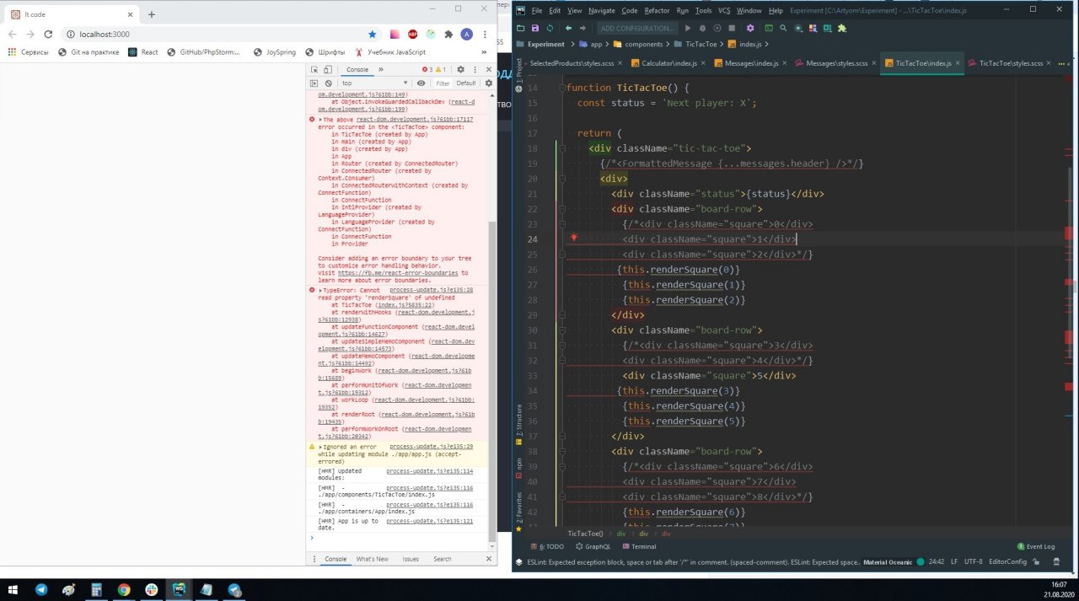
Task: Toggle the eye live expression icon in DevTools
Action: pyautogui.click(x=421, y=83)
